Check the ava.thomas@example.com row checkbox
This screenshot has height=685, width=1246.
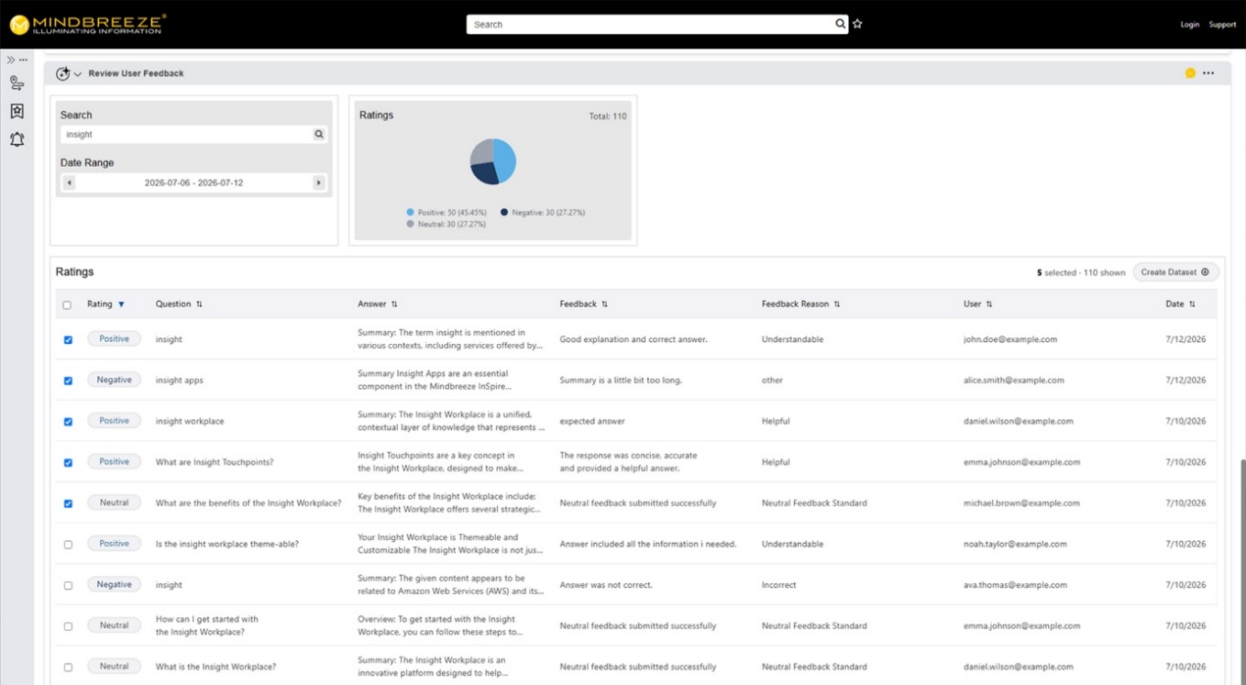point(68,585)
